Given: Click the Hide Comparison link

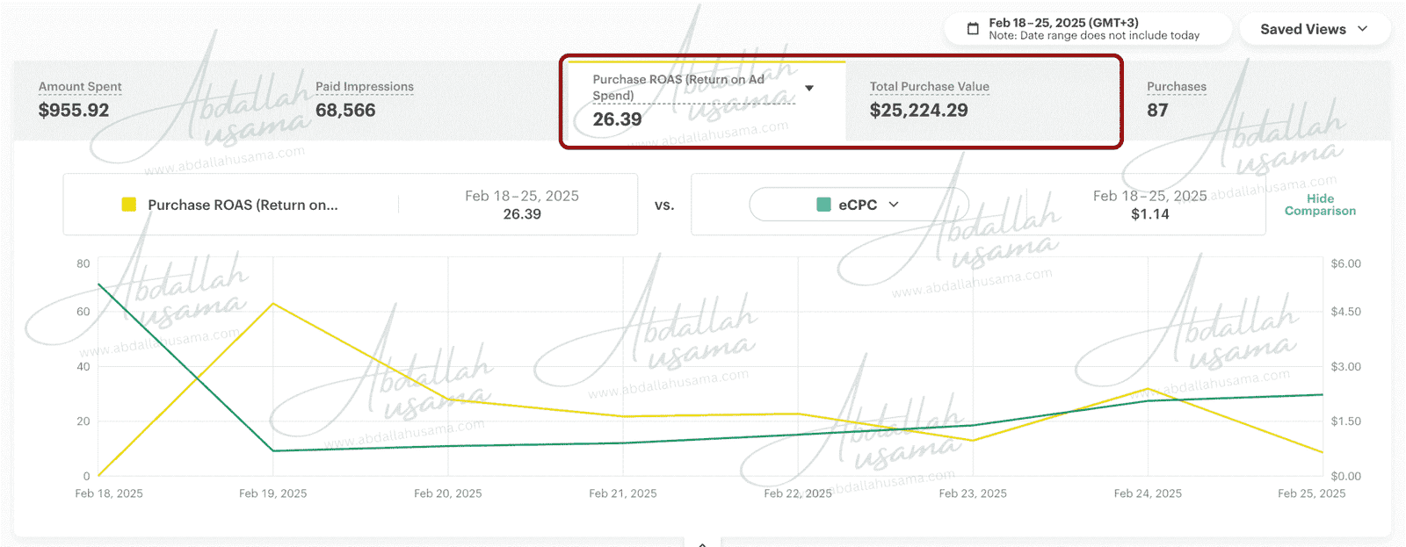Looking at the screenshot, I should (1320, 205).
